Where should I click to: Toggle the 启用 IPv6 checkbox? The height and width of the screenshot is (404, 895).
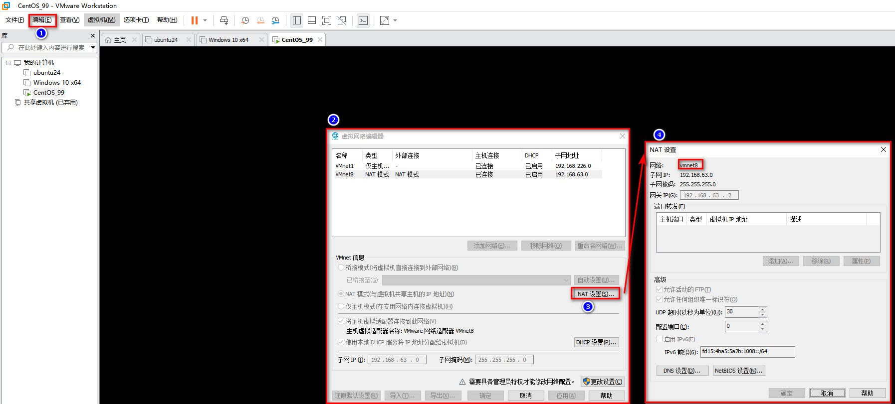click(x=659, y=339)
